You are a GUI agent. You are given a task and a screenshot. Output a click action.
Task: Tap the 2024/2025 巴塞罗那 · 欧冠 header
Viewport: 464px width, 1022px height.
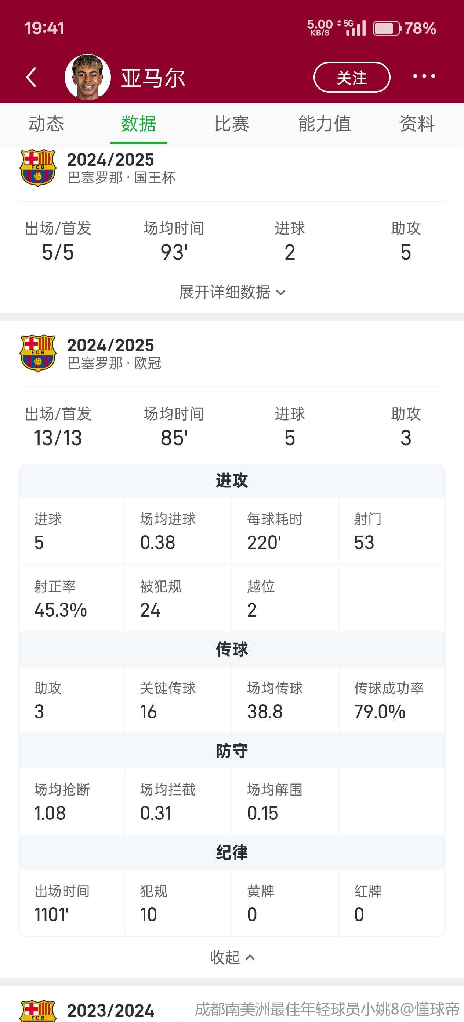click(x=114, y=354)
